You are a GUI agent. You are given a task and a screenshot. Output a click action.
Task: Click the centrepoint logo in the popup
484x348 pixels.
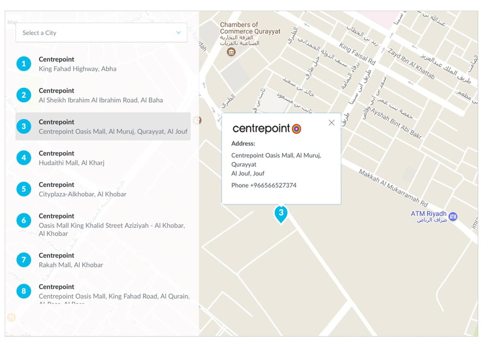click(266, 129)
